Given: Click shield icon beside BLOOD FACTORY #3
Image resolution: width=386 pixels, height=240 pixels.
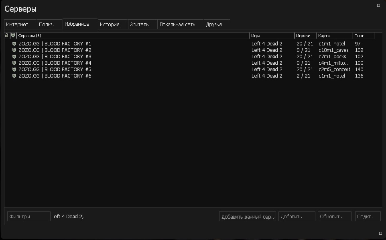Looking at the screenshot, I should point(14,57).
